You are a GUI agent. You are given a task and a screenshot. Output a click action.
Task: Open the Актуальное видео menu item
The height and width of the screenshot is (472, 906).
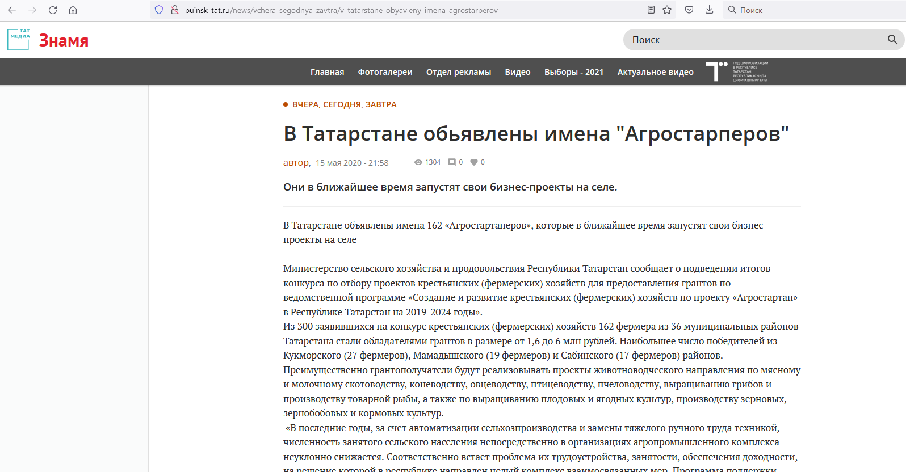(x=656, y=72)
